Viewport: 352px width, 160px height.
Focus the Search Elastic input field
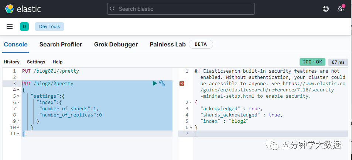[181, 9]
